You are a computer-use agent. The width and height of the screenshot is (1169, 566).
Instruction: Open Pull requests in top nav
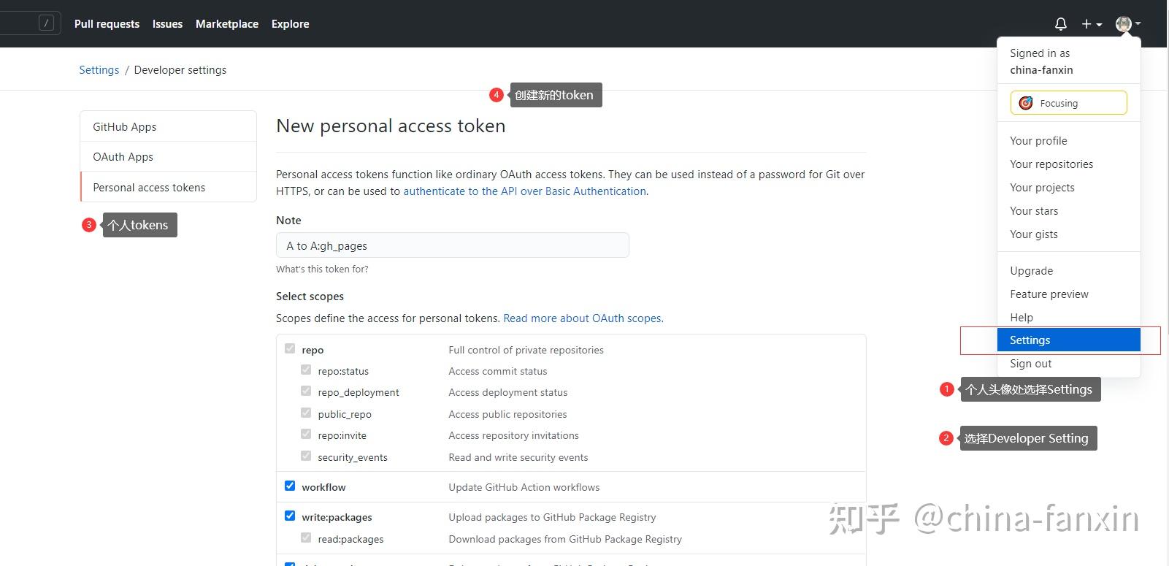[107, 24]
